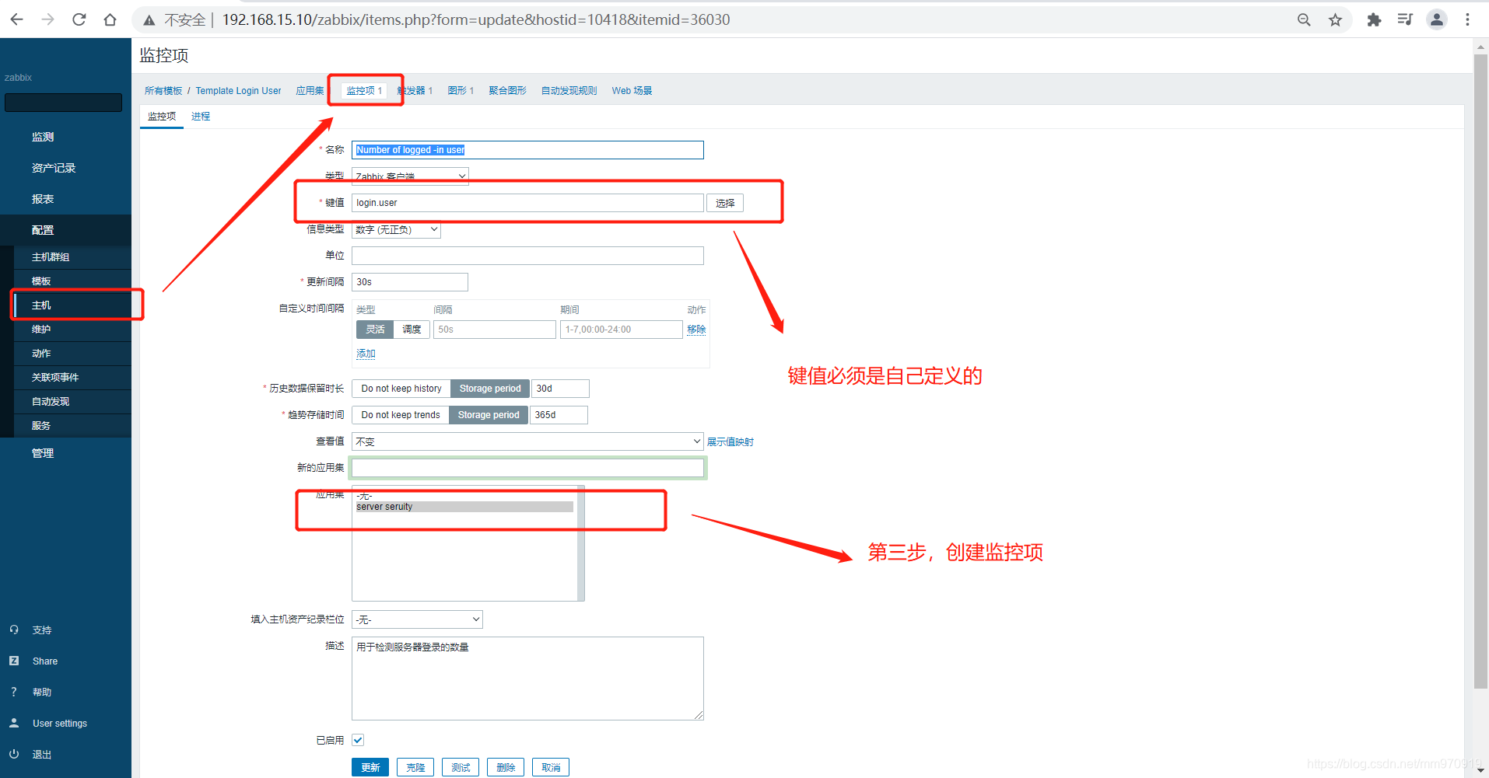Viewport: 1489px width, 778px height.
Task: Click the browser forward arrow
Action: [47, 19]
